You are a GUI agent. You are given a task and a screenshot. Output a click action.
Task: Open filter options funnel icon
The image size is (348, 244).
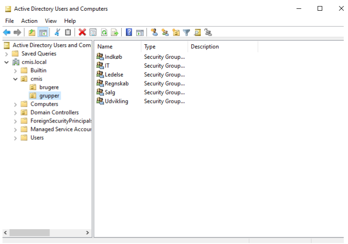[187, 33]
